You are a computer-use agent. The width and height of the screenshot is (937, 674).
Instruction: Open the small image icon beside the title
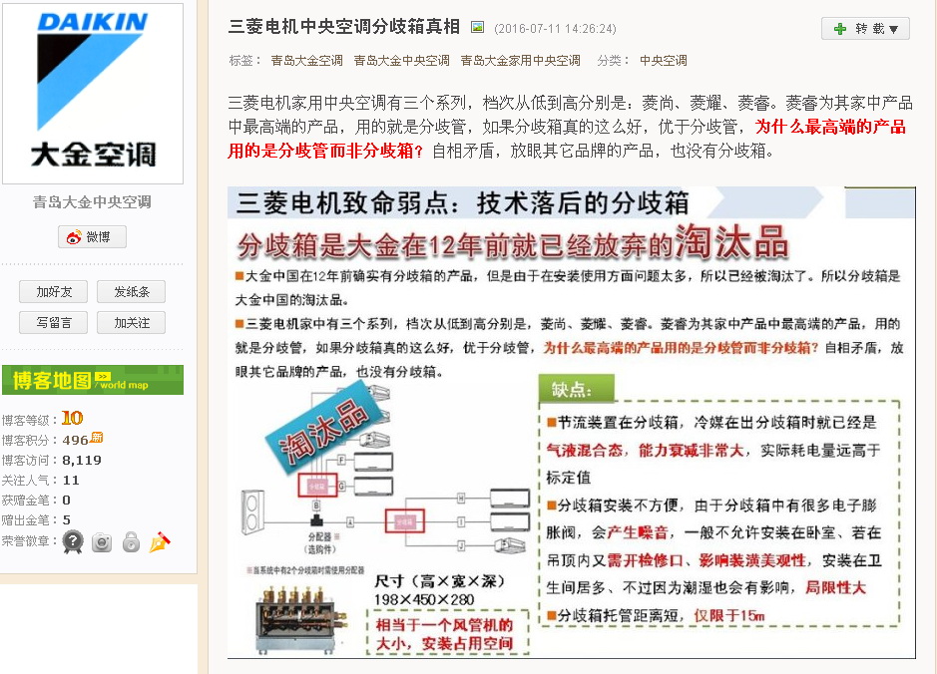477,27
